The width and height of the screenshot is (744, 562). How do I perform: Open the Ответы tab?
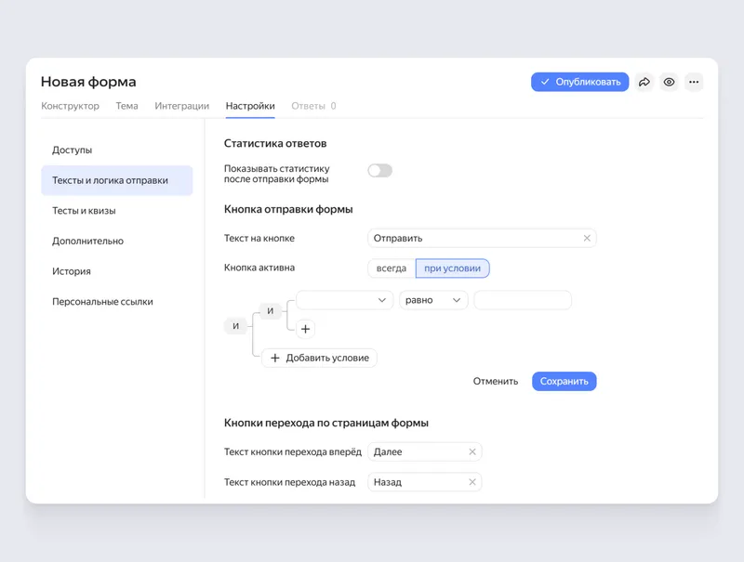click(313, 106)
